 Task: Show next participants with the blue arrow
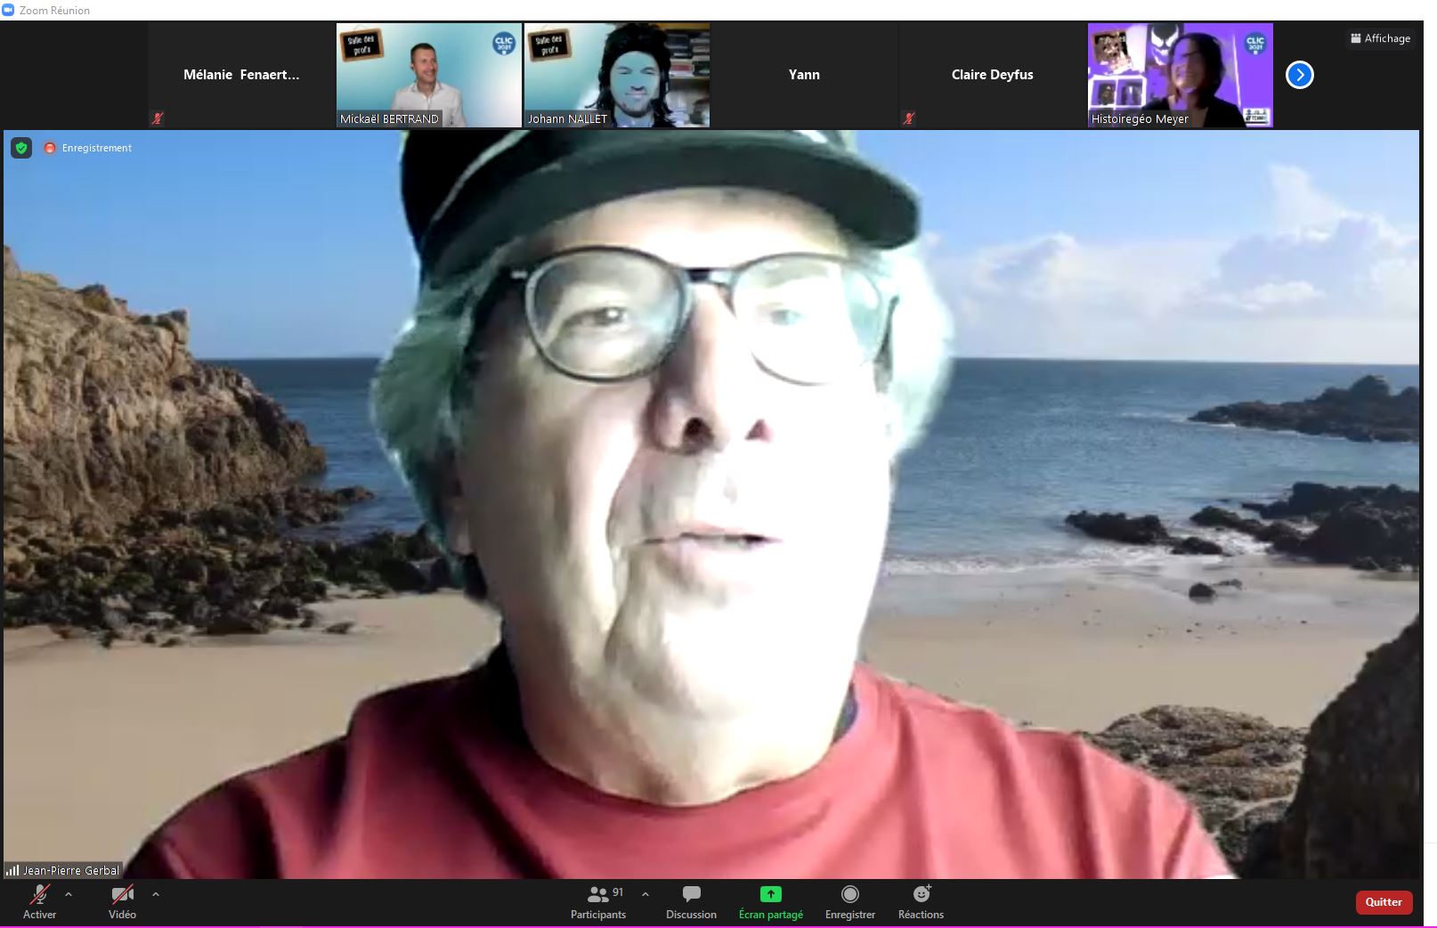pyautogui.click(x=1300, y=75)
